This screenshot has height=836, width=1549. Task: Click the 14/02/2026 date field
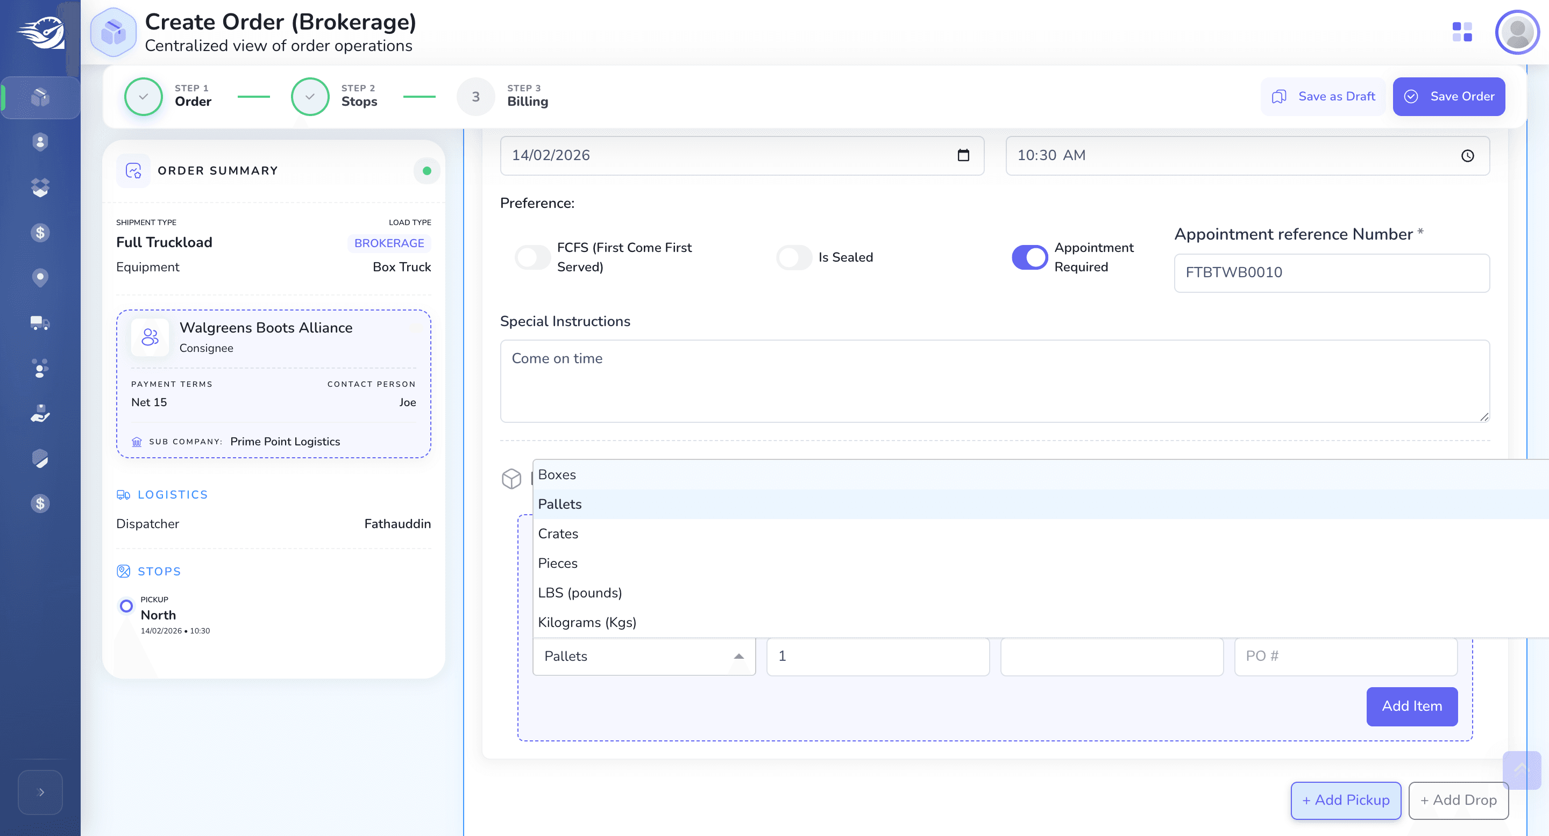pyautogui.click(x=742, y=156)
